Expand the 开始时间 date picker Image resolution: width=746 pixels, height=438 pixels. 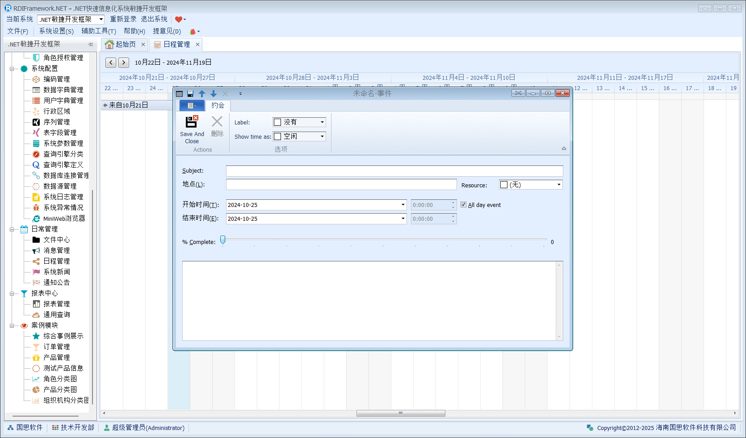point(403,205)
